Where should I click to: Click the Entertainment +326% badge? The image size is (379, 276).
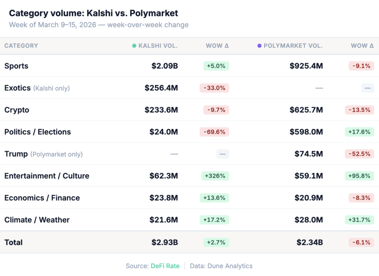click(215, 176)
